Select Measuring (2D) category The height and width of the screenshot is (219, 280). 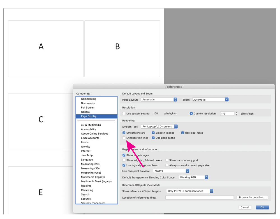[x=97, y=164]
